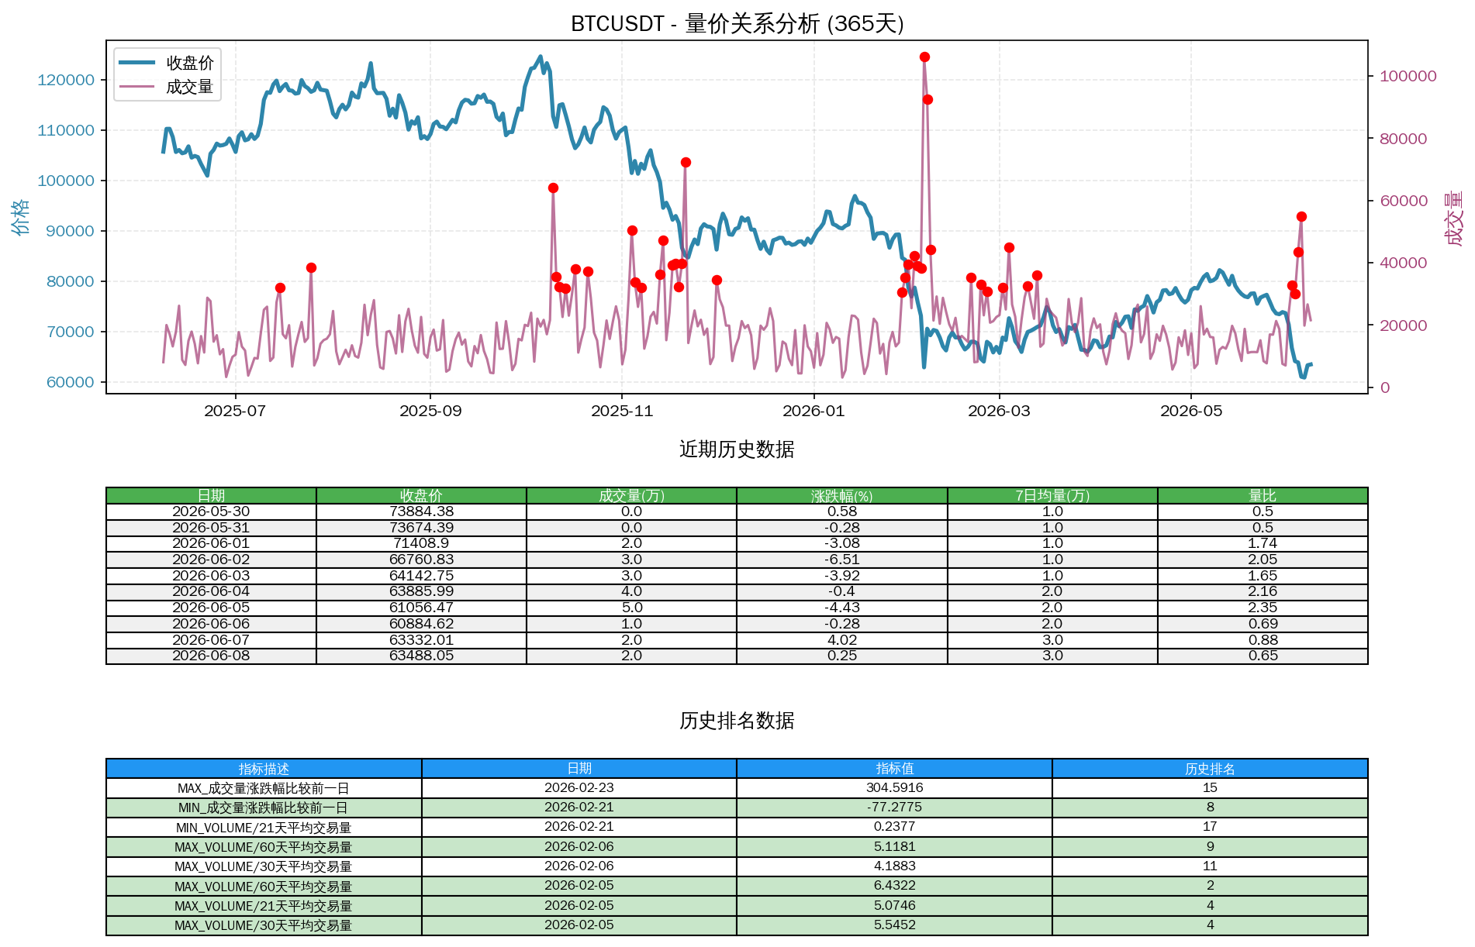Click the 2025-07 date axis tick
The height and width of the screenshot is (947, 1475).
click(x=235, y=411)
